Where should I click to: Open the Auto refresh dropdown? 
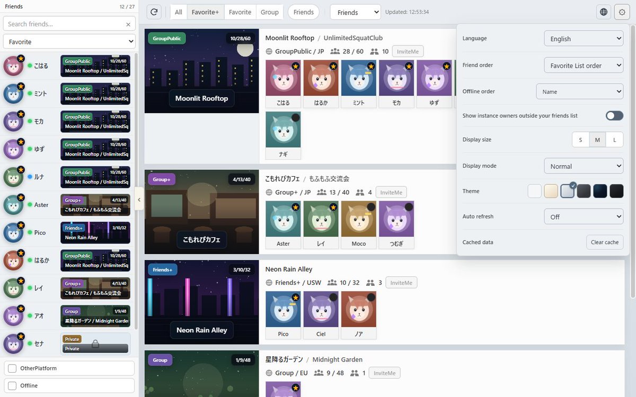[x=584, y=216]
